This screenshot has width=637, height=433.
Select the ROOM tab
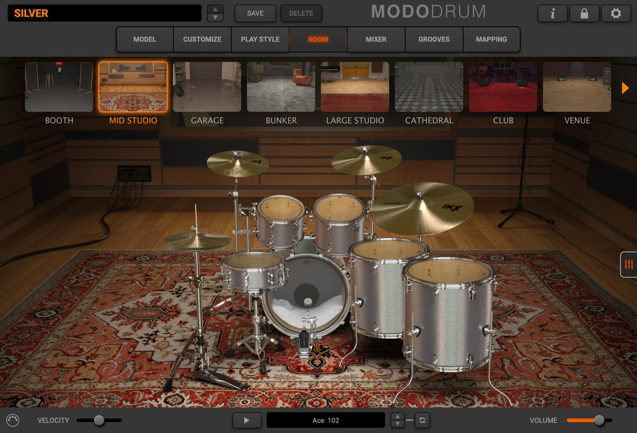point(318,39)
